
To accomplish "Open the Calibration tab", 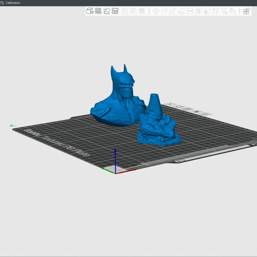I will (x=10, y=3).
